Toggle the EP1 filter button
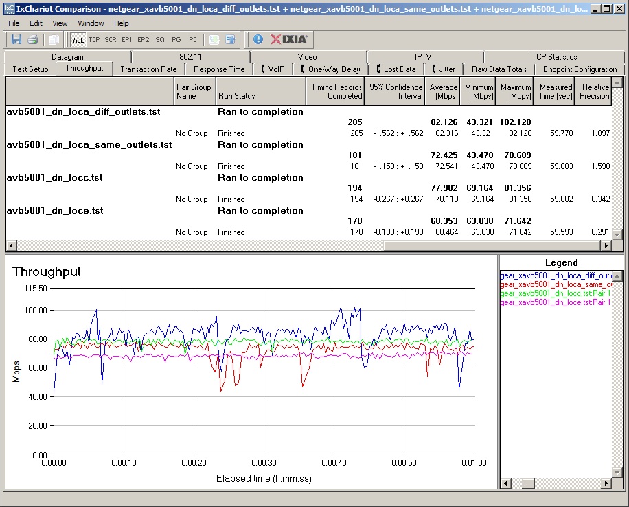Viewport: 629px width, 507px height. click(x=127, y=40)
